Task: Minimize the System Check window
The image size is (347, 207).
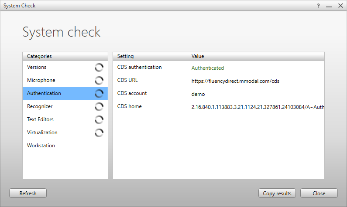Action: pos(329,6)
